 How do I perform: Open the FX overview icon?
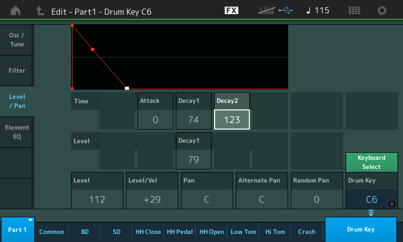point(231,11)
